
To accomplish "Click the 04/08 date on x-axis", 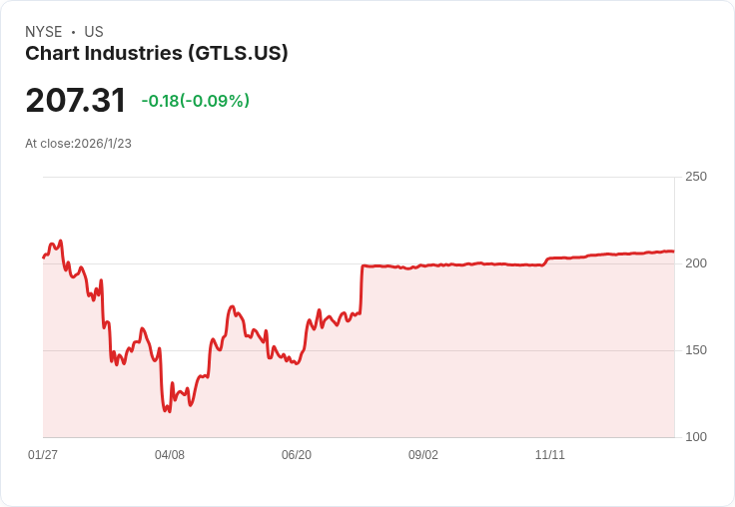I will (x=170, y=455).
